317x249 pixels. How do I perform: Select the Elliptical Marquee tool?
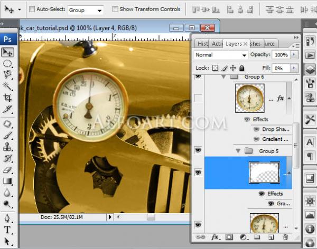pyautogui.click(x=8, y=64)
